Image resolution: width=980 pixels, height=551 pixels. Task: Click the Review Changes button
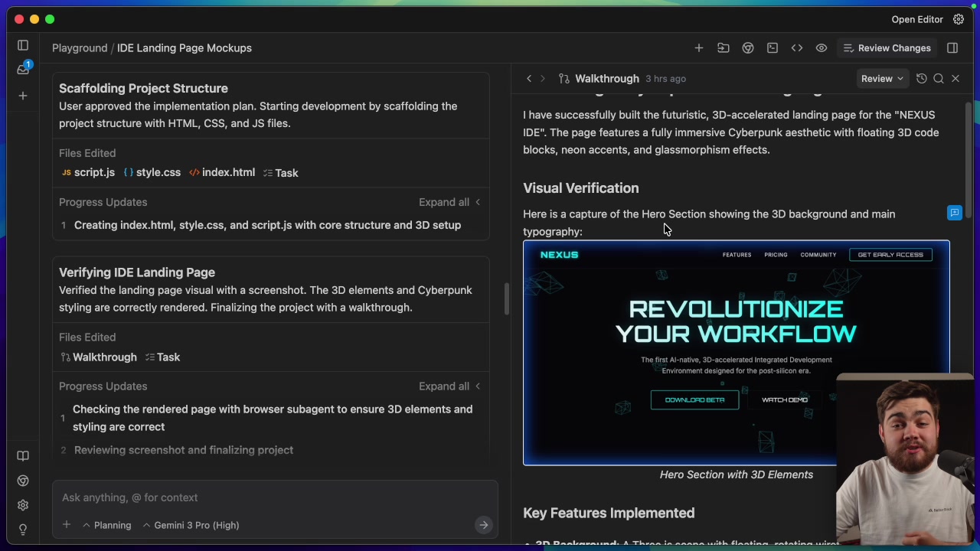(887, 47)
